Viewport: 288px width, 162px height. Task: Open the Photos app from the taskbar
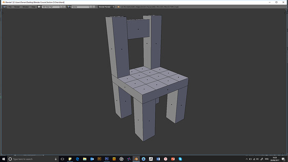(151, 159)
